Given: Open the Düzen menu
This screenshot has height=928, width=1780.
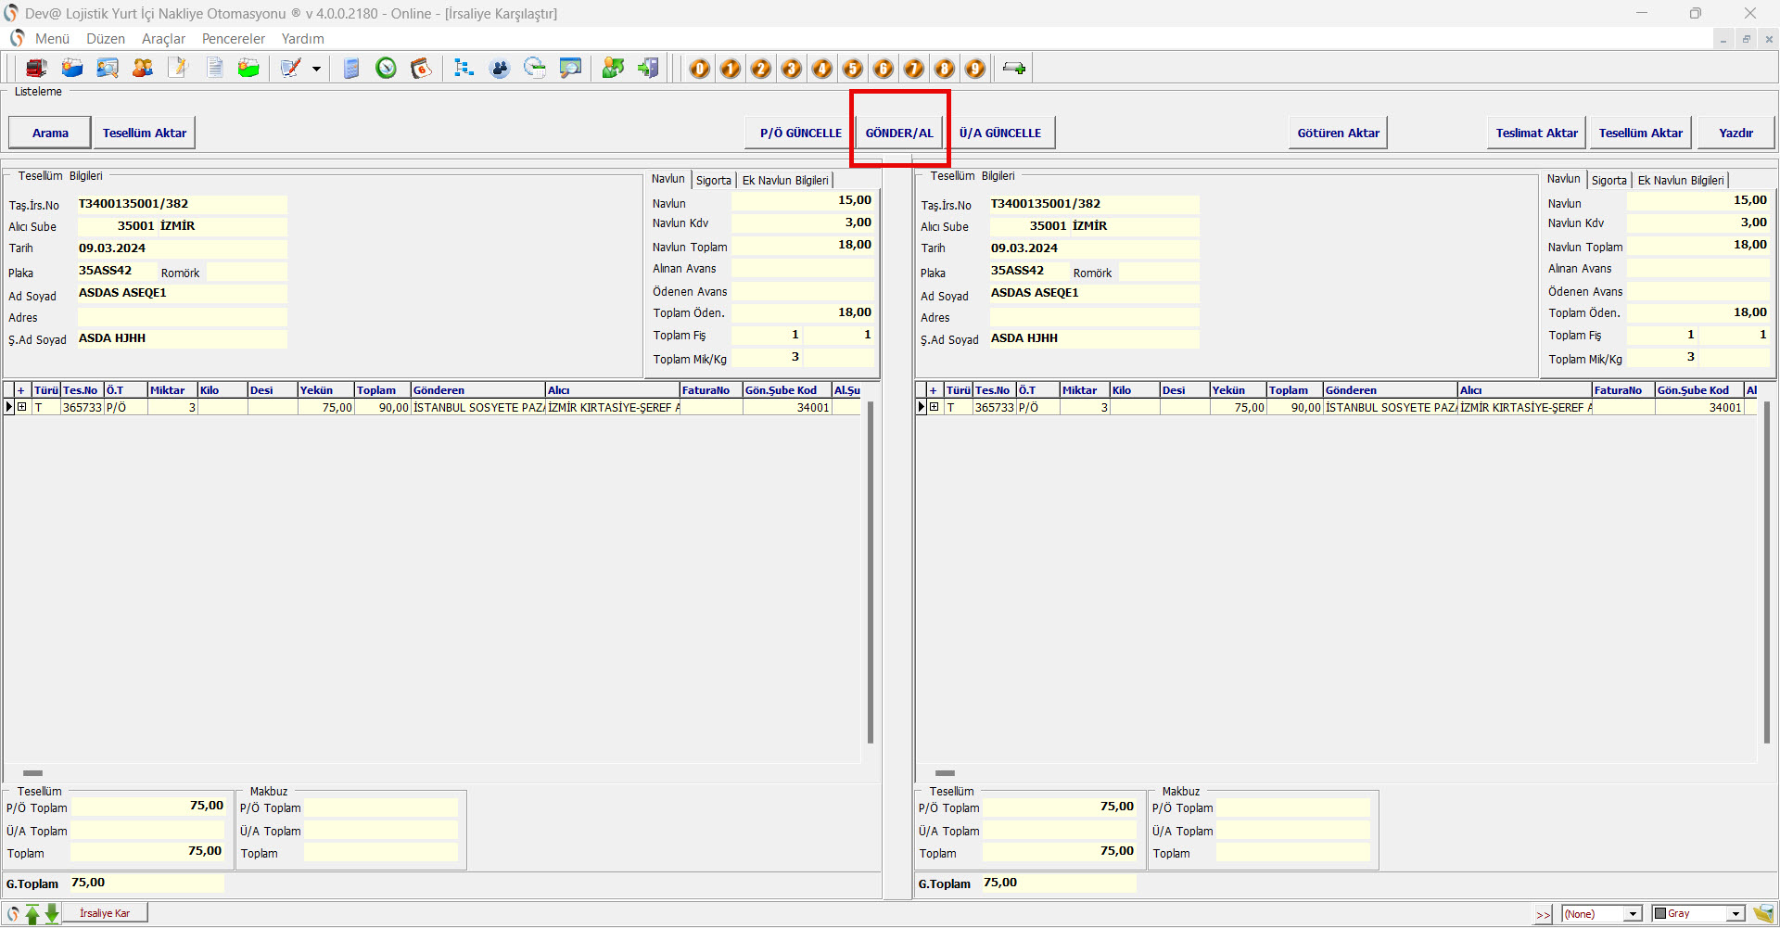Looking at the screenshot, I should (106, 39).
